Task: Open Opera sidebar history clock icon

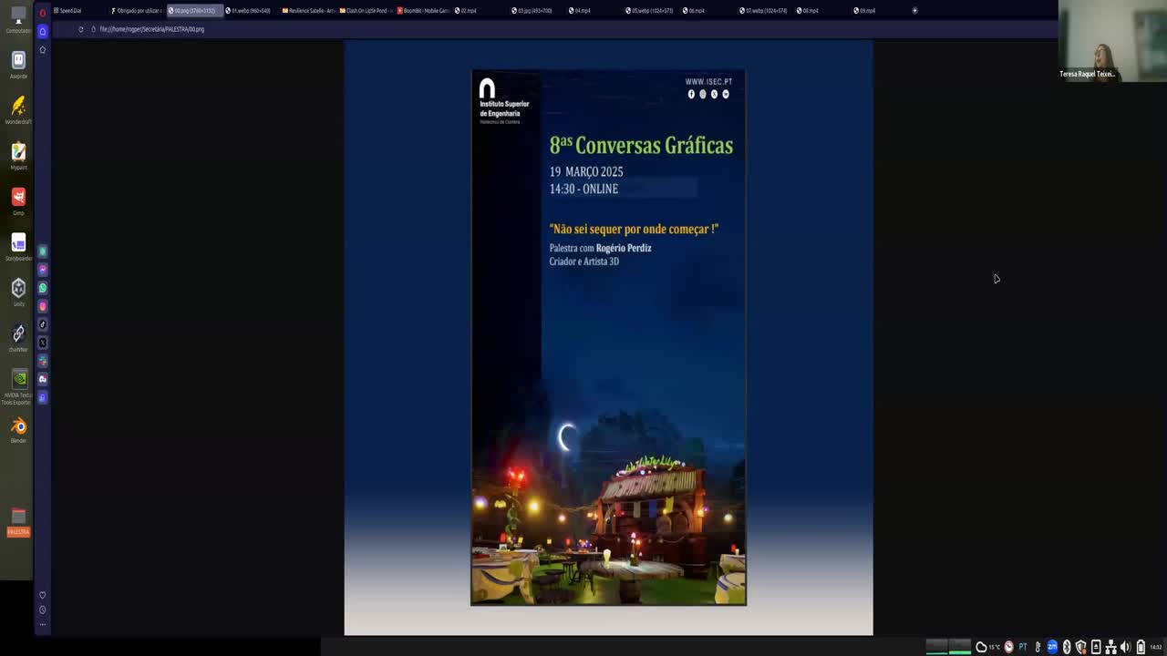Action: (x=42, y=610)
